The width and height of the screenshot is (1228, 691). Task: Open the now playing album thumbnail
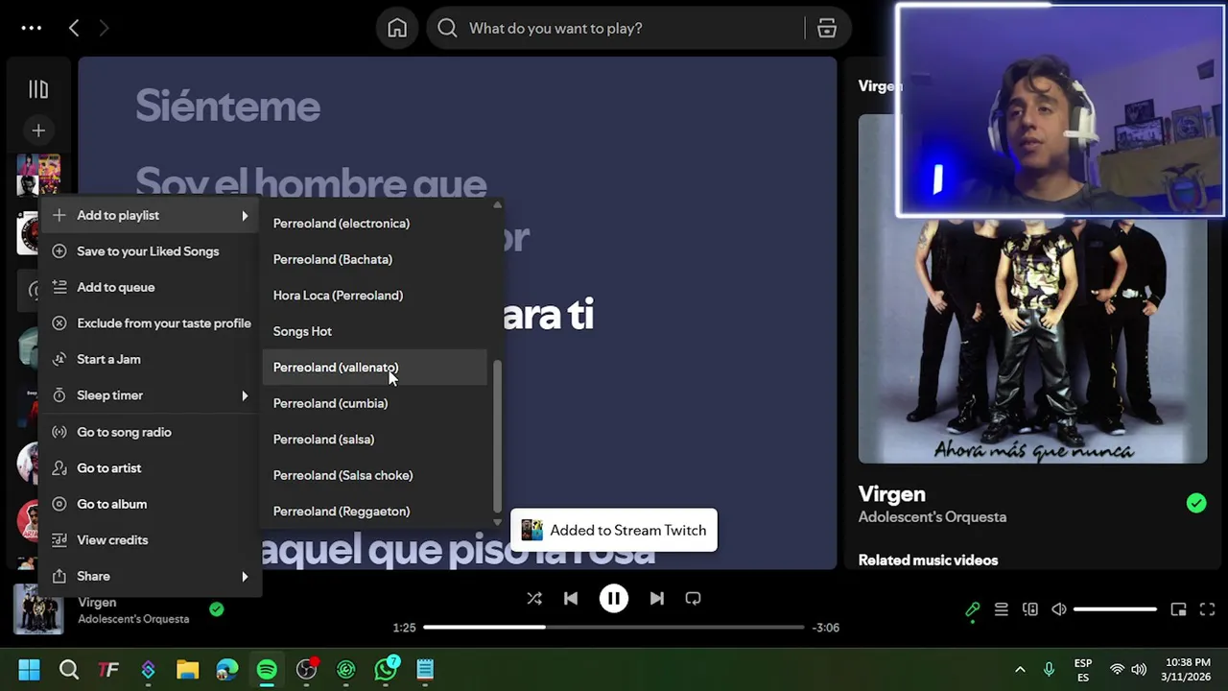click(38, 609)
